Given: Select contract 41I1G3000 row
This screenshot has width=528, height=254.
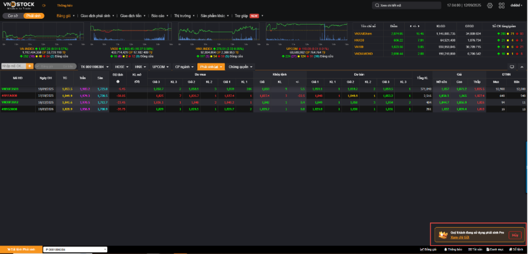Looking at the screenshot, I should click(263, 109).
